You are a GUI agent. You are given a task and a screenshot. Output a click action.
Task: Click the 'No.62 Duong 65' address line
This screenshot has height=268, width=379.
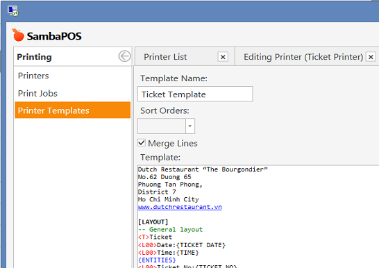click(x=165, y=177)
